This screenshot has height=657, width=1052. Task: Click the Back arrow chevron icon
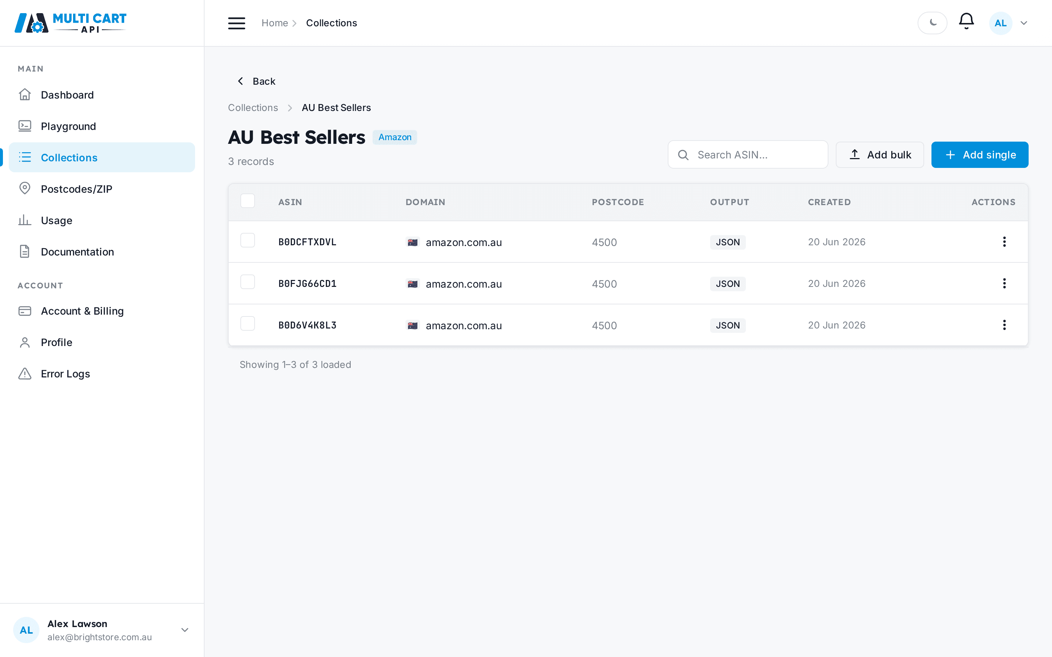pyautogui.click(x=240, y=81)
